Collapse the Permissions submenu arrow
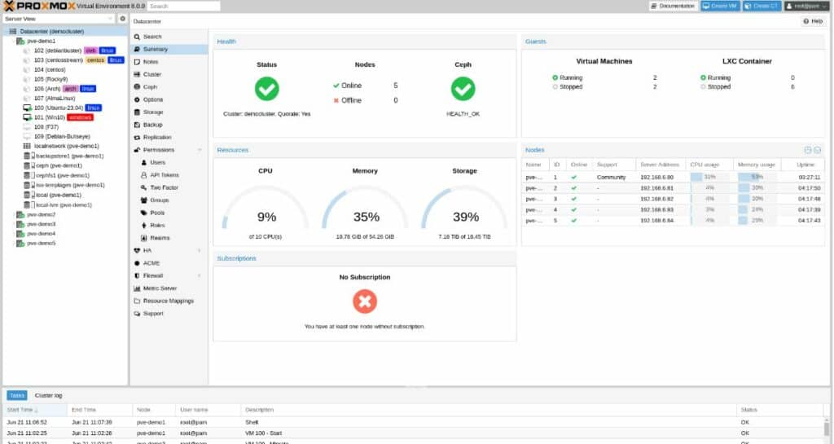This screenshot has height=444, width=834. point(200,150)
